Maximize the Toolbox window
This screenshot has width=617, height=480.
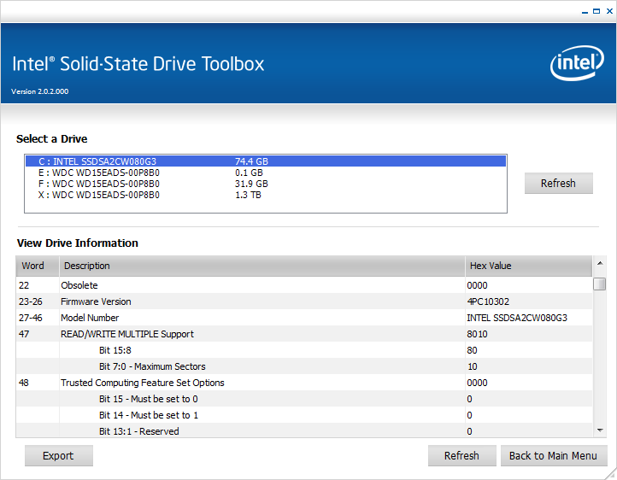(595, 11)
